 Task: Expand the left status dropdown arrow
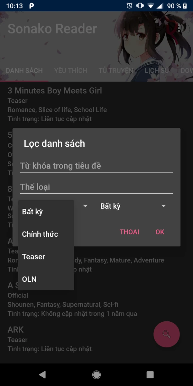[86, 206]
